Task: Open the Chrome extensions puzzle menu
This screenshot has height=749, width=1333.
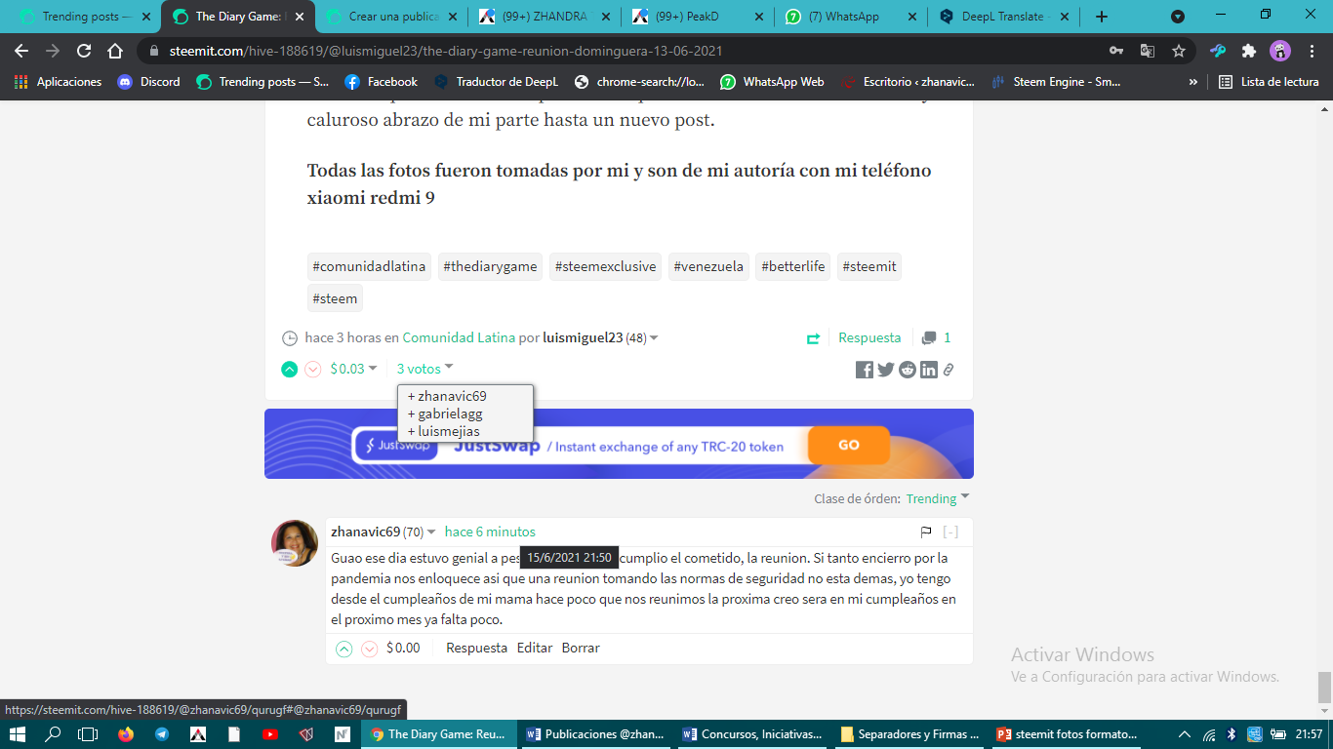Action: [1248, 51]
